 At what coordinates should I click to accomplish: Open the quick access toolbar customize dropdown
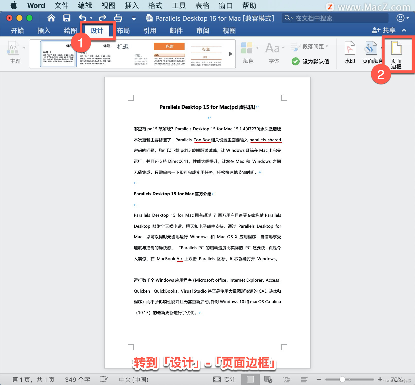pyautogui.click(x=134, y=18)
